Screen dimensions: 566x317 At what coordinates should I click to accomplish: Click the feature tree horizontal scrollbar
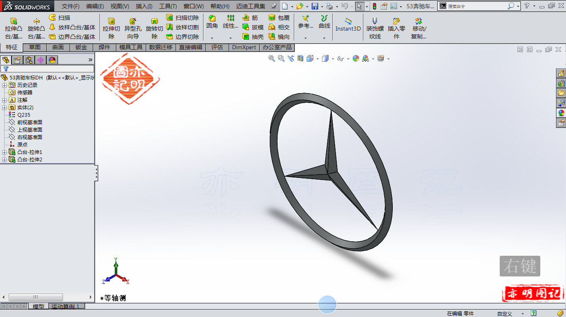click(47, 297)
